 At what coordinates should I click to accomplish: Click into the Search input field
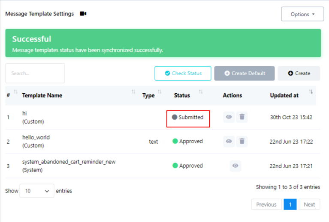[35, 73]
